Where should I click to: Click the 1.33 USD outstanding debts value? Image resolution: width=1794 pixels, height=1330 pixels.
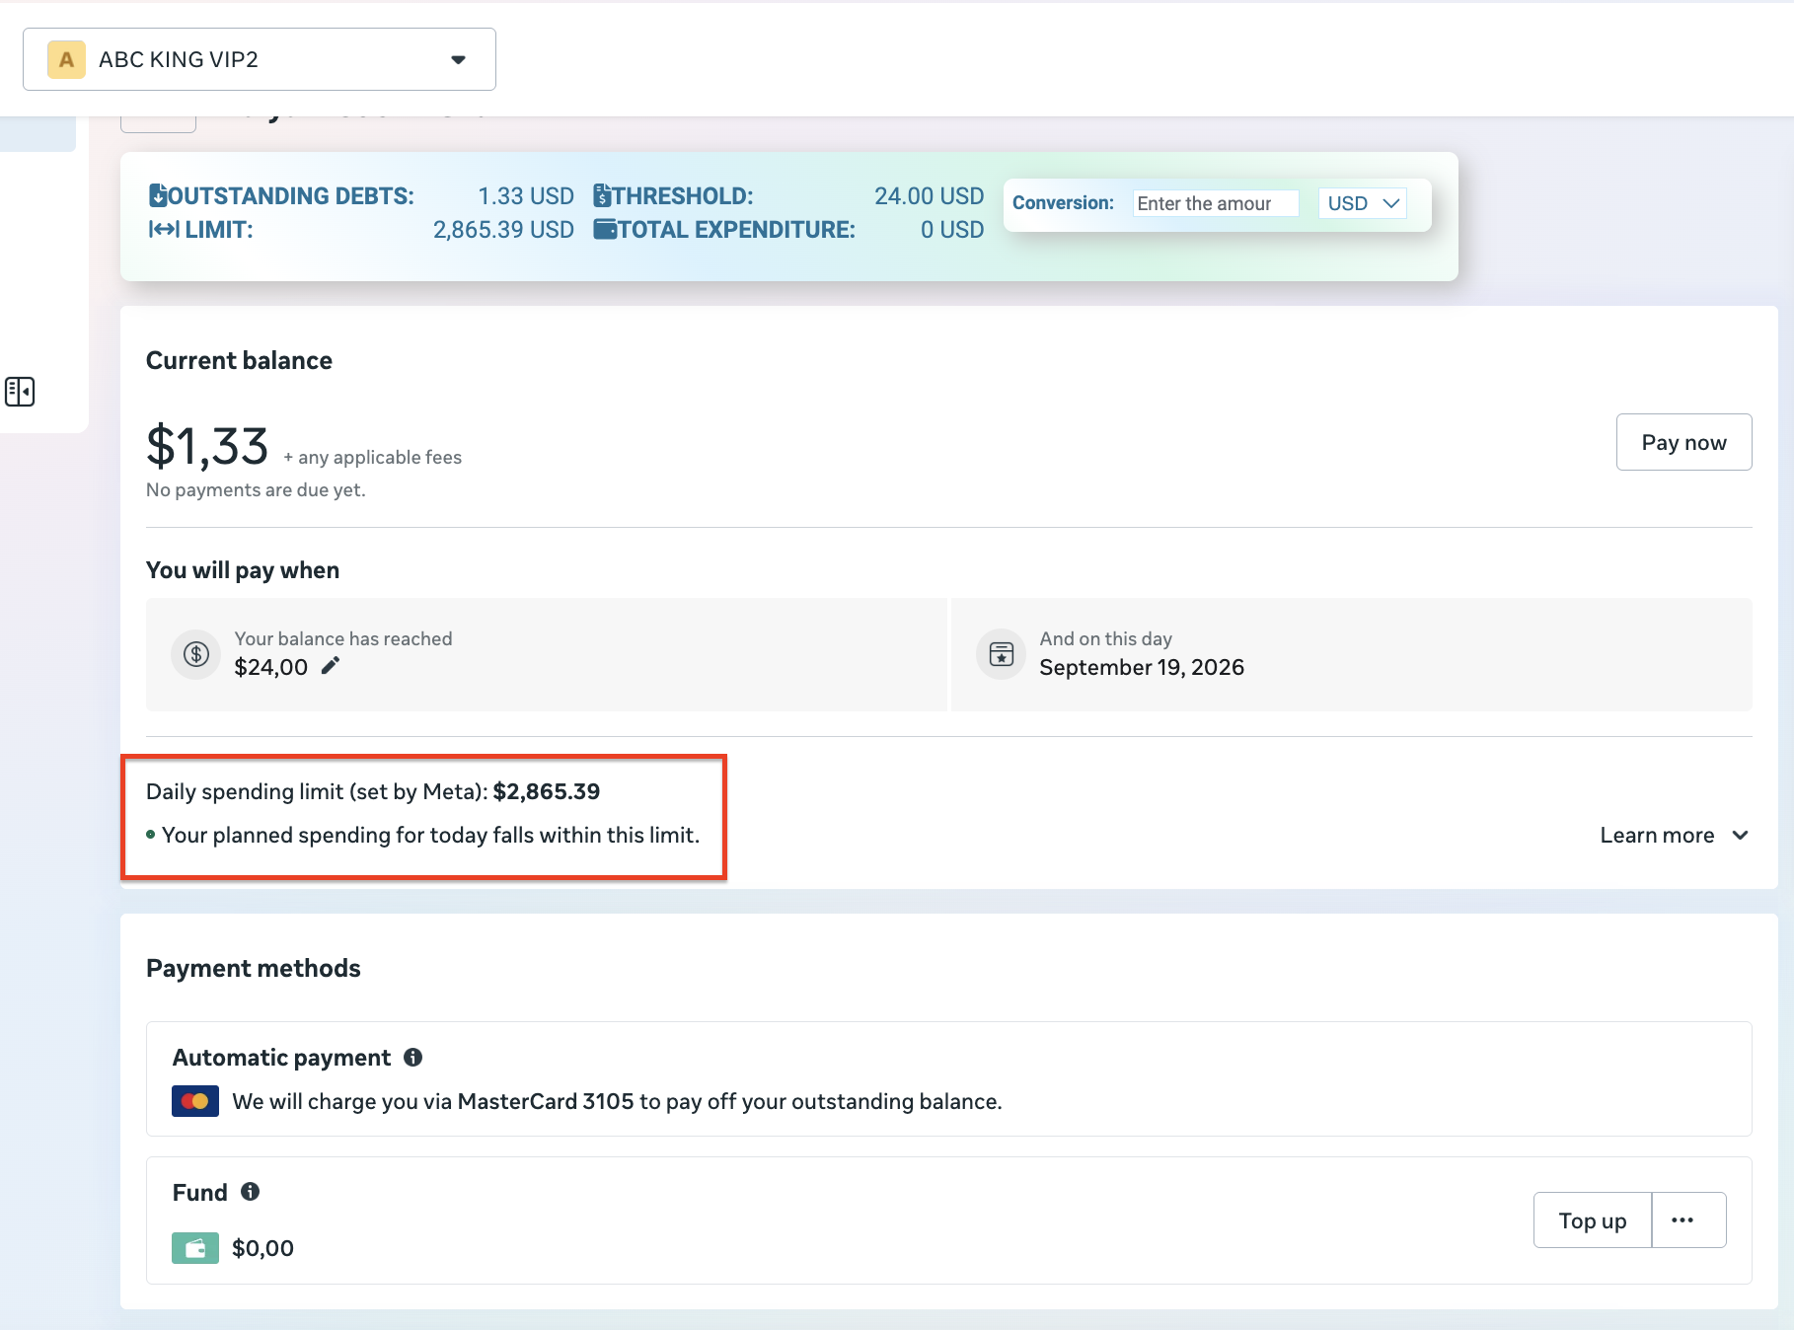point(526,195)
